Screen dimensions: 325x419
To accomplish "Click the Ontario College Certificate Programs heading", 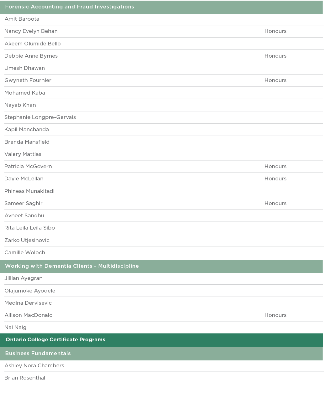I will coord(55,340).
